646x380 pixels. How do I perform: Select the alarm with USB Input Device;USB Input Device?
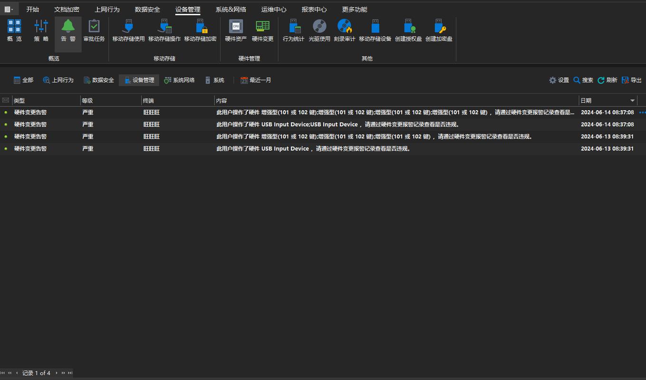[323, 124]
